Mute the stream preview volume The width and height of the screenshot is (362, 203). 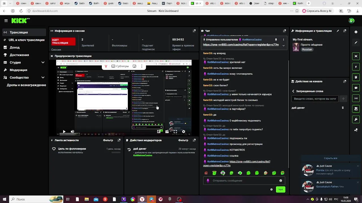coord(72,131)
